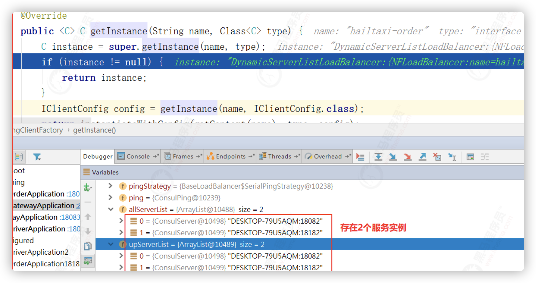The height and width of the screenshot is (283, 536).
Task: Select the 'igured' item in the run list
Action: click(x=23, y=241)
